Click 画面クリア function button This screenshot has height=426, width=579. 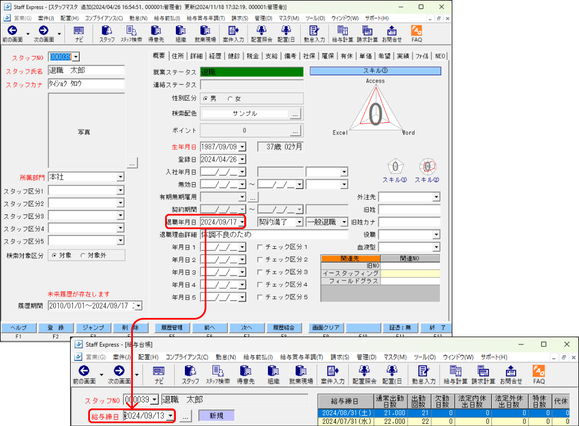click(x=325, y=328)
